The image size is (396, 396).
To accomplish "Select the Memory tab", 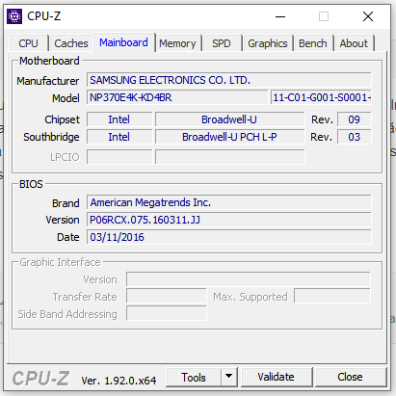I will point(177,43).
